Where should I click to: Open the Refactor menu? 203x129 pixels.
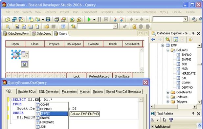point(51,12)
